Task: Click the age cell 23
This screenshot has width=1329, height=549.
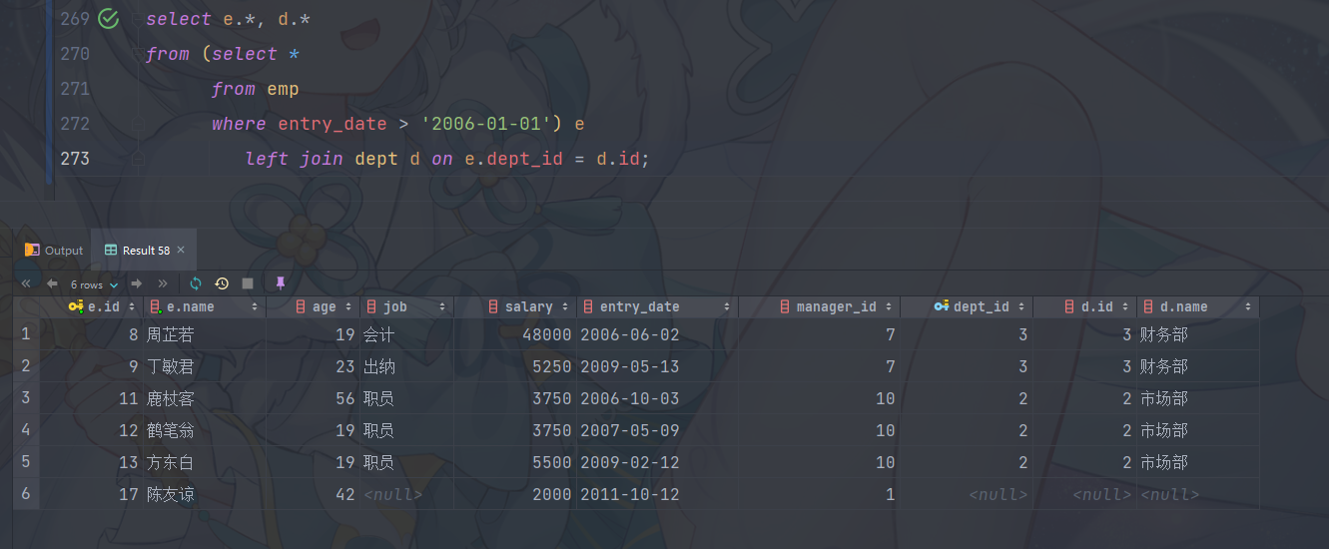Action: point(313,366)
